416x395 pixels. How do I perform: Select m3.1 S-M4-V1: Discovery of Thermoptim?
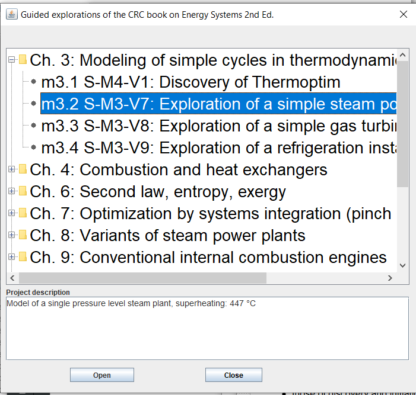tap(190, 82)
